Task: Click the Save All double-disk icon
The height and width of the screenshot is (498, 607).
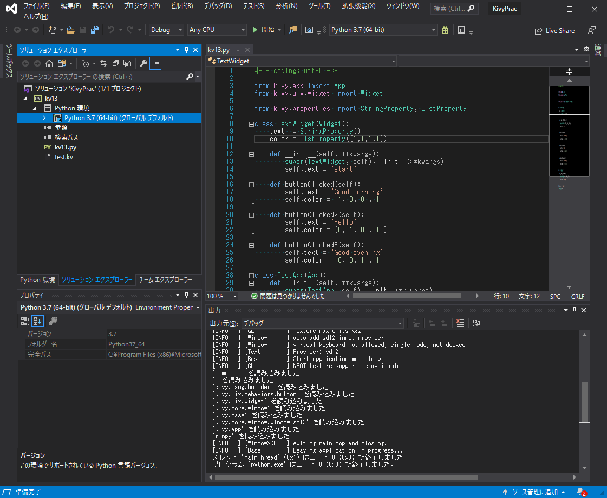Action: 94,30
